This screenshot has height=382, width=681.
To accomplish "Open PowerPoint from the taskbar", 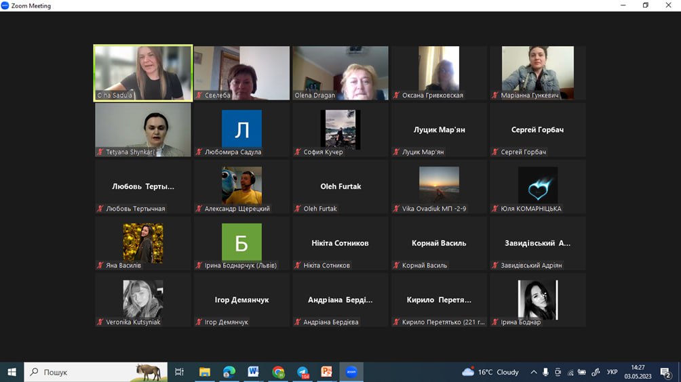I will coord(326,372).
